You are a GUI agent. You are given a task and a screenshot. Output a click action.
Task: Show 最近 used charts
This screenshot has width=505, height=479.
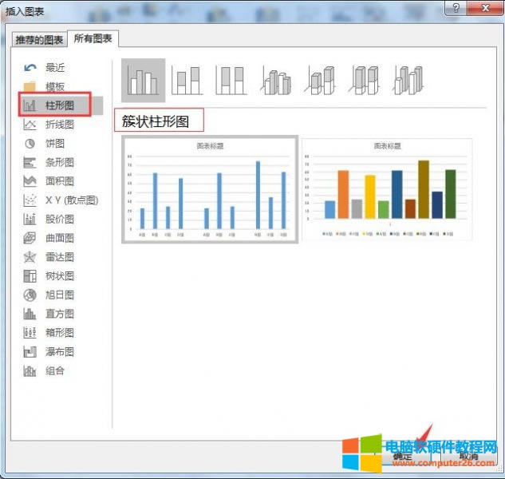point(54,68)
